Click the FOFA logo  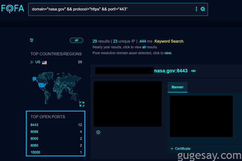pos(13,9)
